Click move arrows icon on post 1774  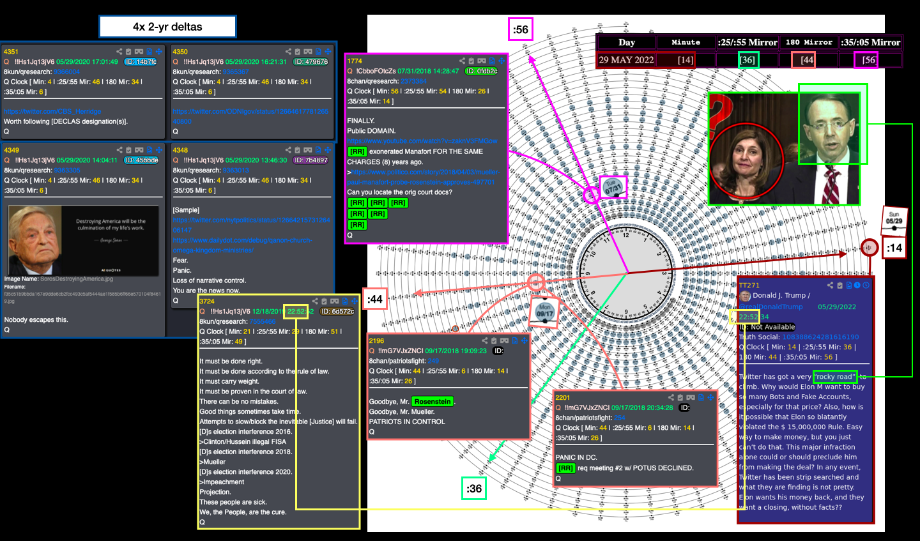[x=502, y=61]
